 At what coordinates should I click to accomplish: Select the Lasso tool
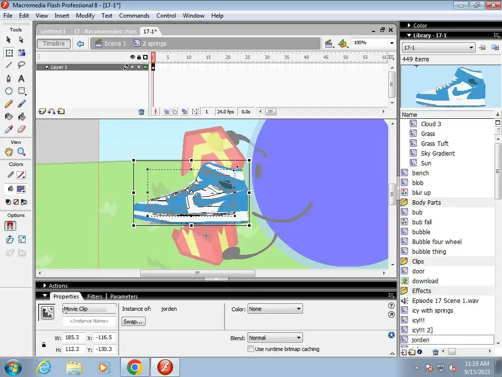click(21, 65)
